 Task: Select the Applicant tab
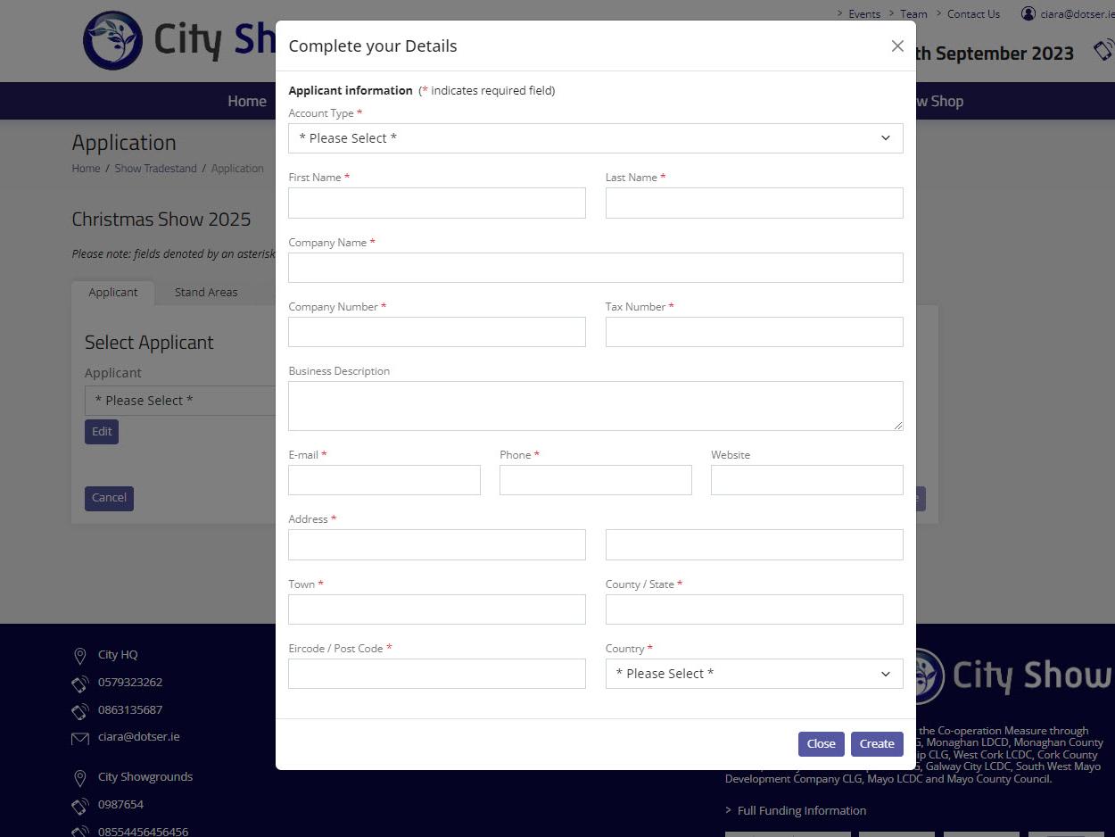coord(113,293)
